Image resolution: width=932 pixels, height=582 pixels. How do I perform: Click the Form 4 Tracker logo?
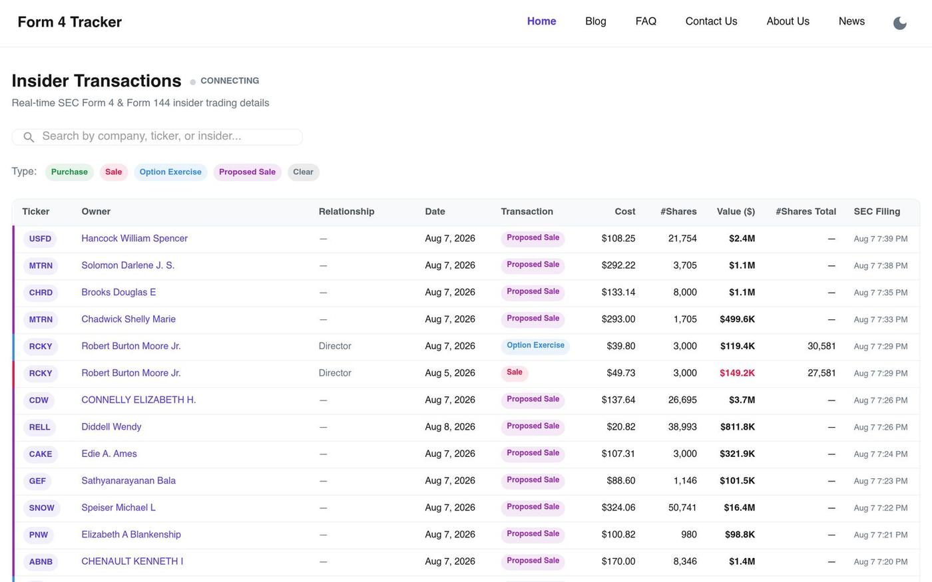70,22
